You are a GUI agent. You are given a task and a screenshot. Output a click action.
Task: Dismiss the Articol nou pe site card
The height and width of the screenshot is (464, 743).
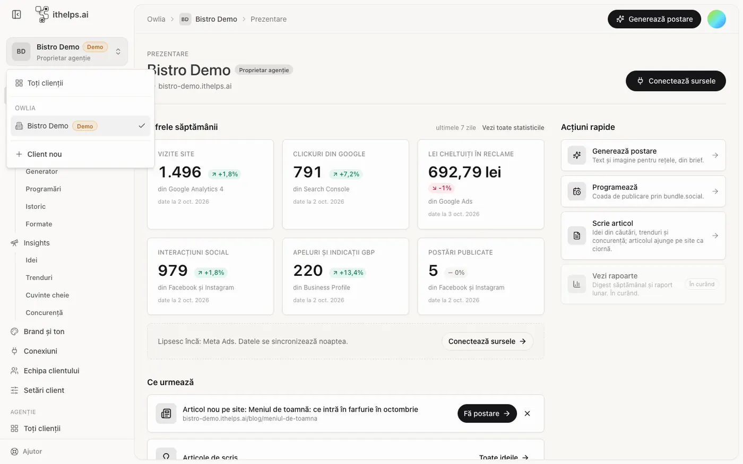[x=527, y=414]
